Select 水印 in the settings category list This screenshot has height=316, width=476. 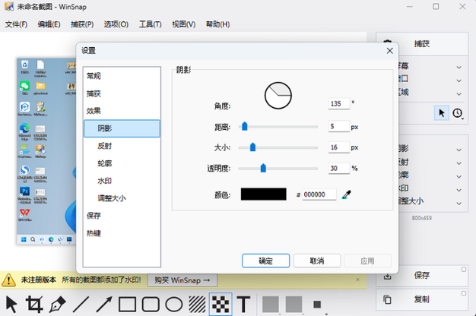coord(106,181)
